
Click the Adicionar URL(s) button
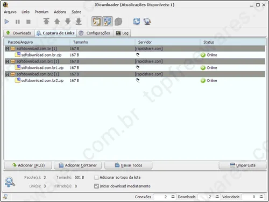tap(28, 165)
